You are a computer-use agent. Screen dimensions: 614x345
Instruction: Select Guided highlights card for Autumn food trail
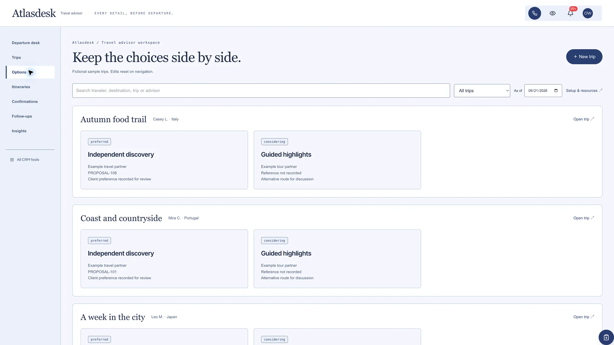coord(337,160)
